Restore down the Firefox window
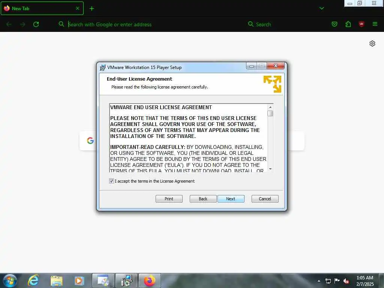Image resolution: width=384 pixels, height=288 pixels. coord(360,3)
